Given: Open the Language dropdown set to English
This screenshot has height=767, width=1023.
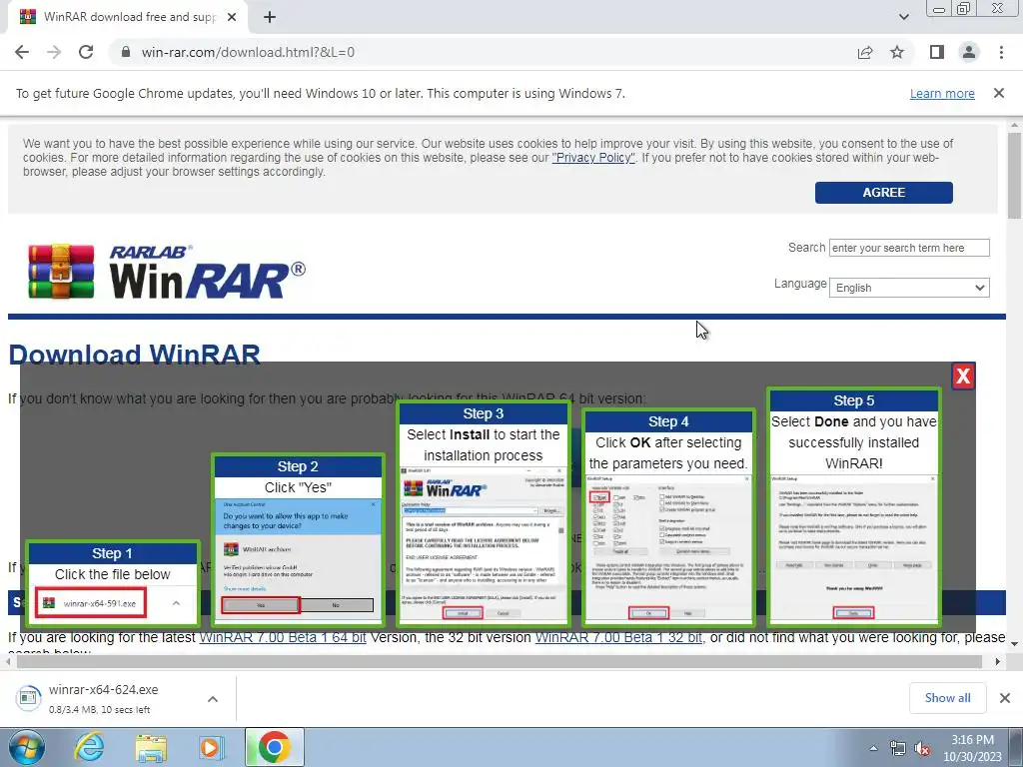Looking at the screenshot, I should tap(909, 288).
